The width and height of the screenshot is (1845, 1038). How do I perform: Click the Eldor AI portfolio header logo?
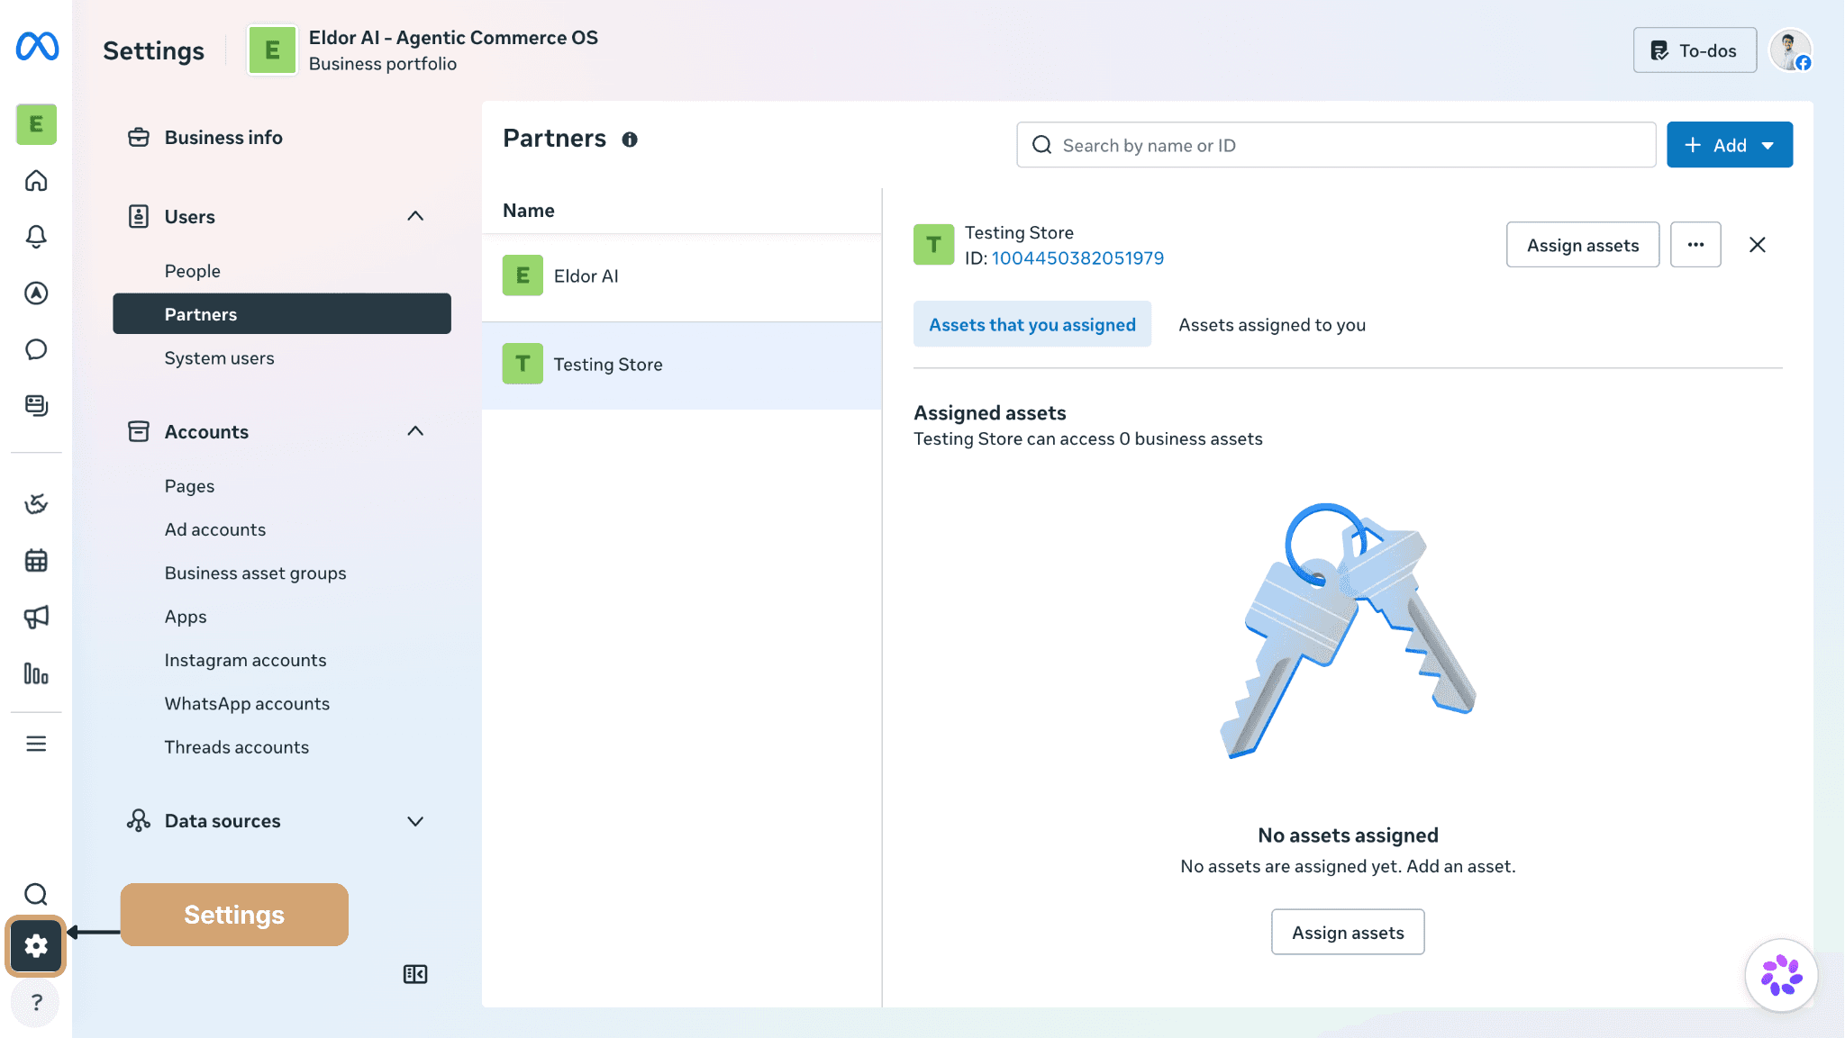pos(272,50)
